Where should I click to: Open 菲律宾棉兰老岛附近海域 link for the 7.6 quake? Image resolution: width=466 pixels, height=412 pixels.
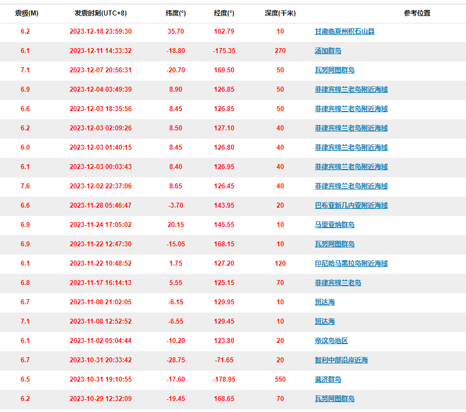pos(351,186)
